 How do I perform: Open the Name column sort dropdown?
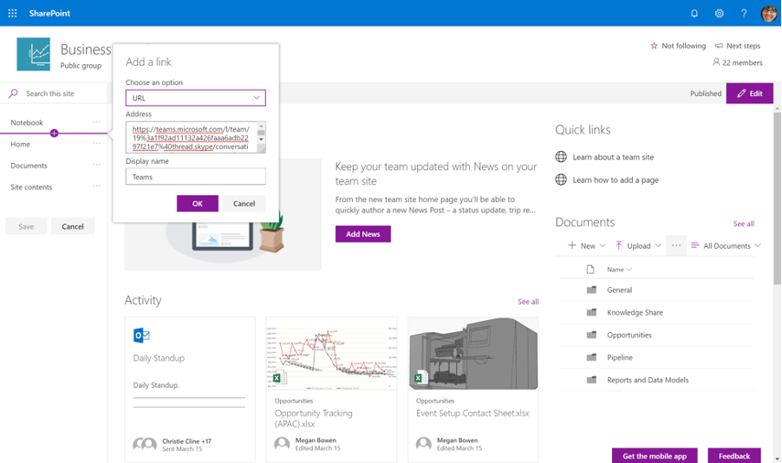(629, 270)
